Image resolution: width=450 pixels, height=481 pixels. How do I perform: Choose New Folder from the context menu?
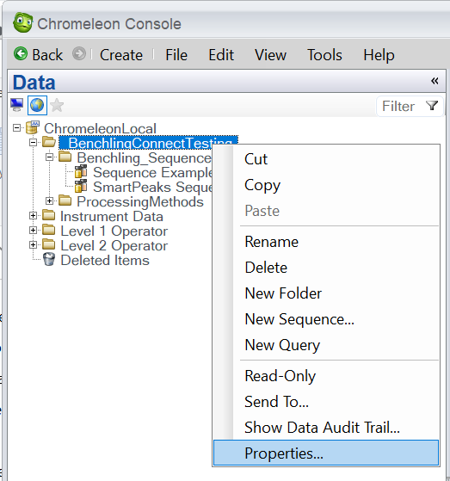pyautogui.click(x=326, y=293)
